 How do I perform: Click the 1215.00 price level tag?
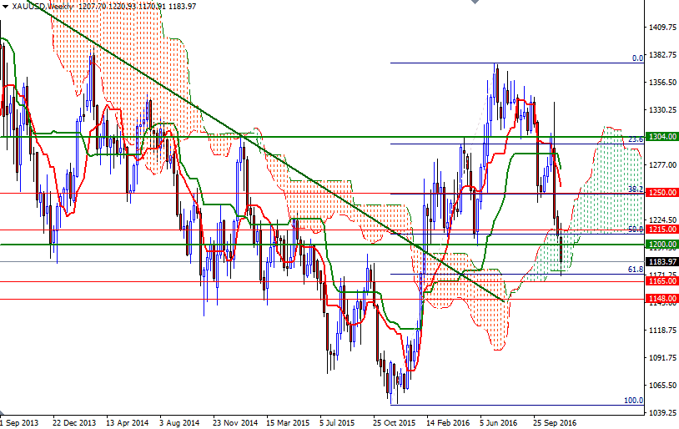(x=662, y=229)
